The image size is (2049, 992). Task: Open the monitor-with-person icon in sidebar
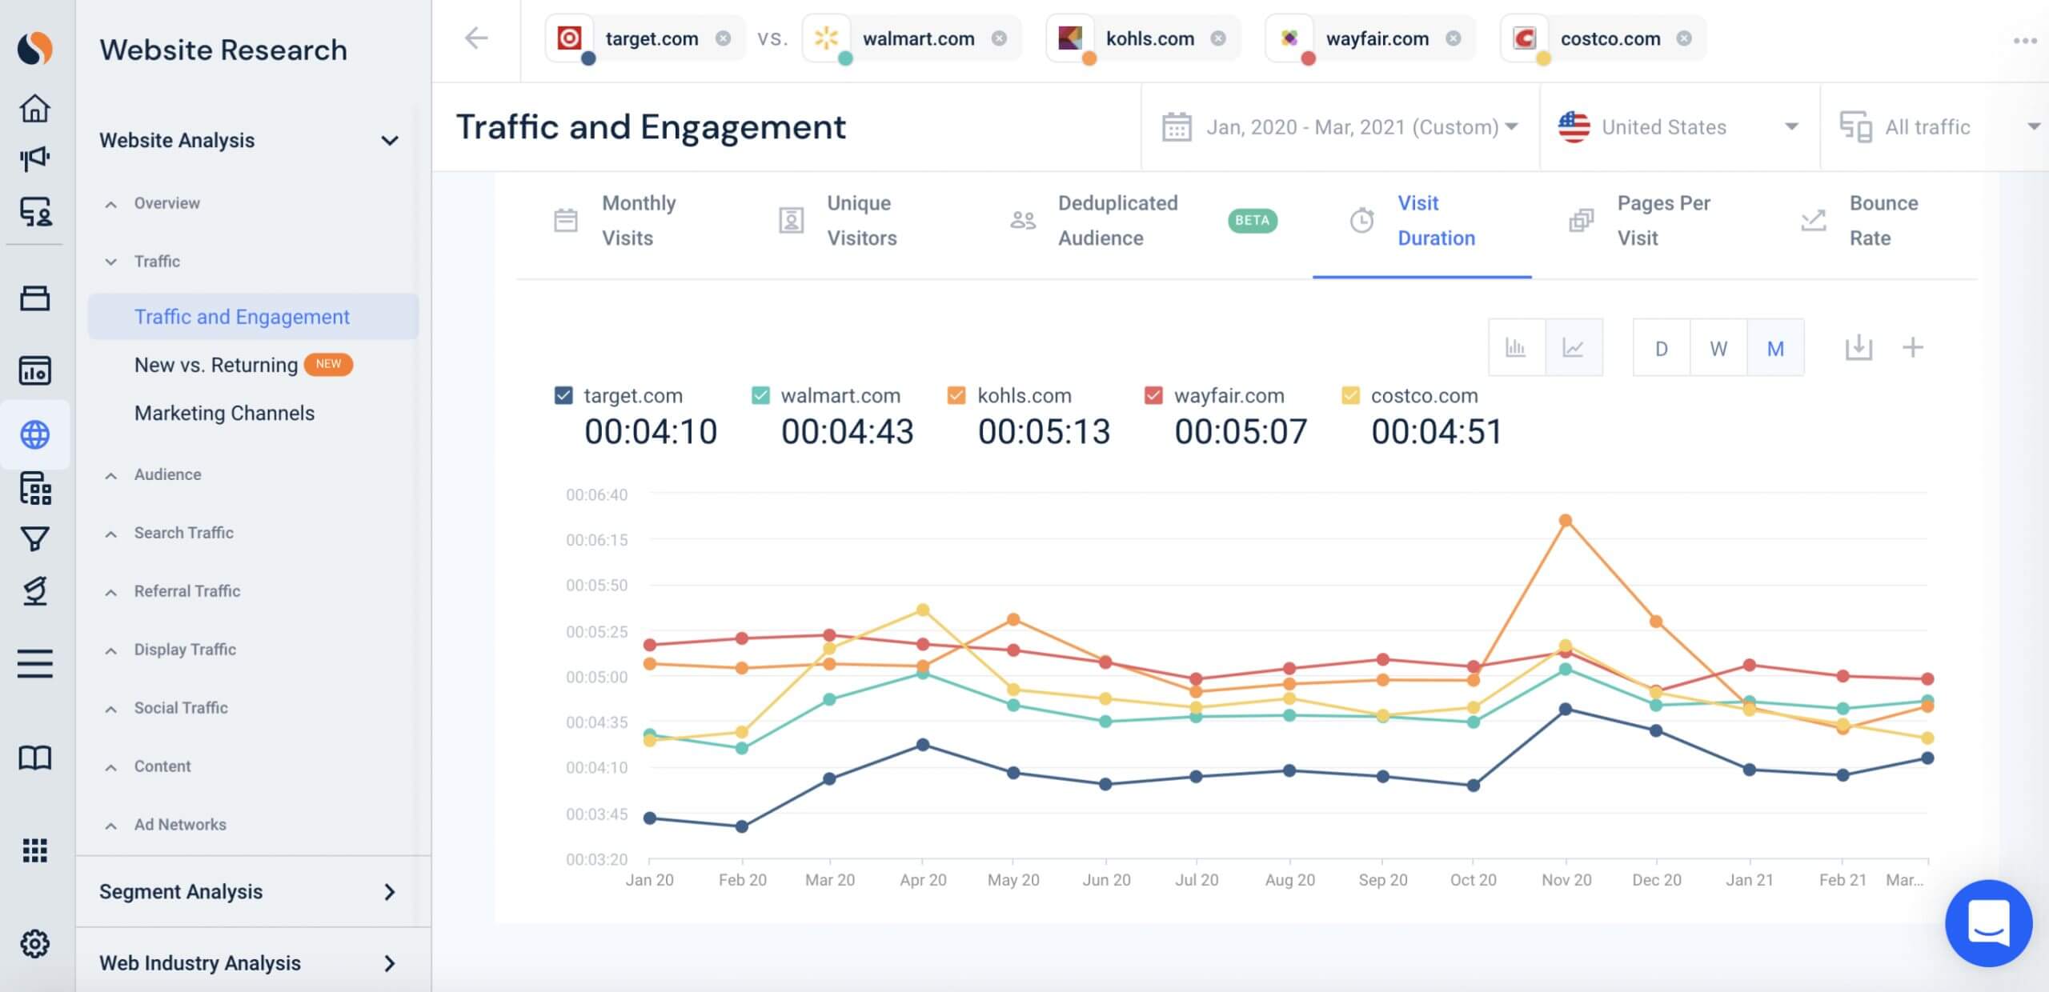click(x=35, y=212)
